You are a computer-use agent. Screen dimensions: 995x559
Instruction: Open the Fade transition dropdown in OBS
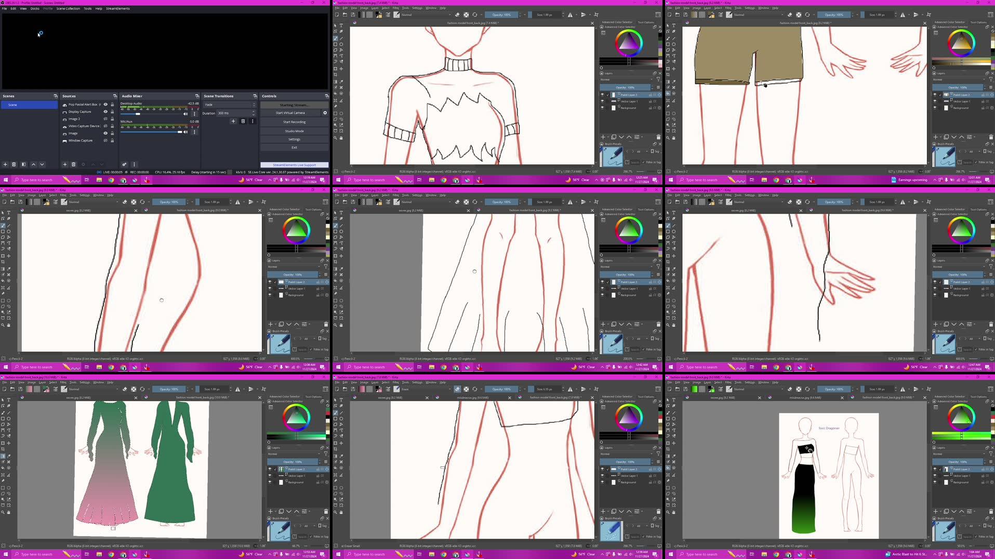click(229, 105)
